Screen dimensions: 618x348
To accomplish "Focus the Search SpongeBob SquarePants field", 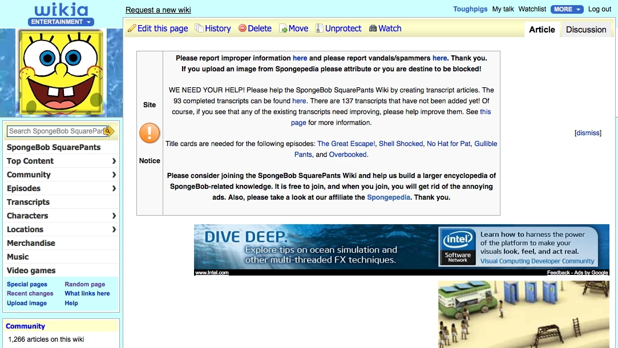I will pos(55,131).
